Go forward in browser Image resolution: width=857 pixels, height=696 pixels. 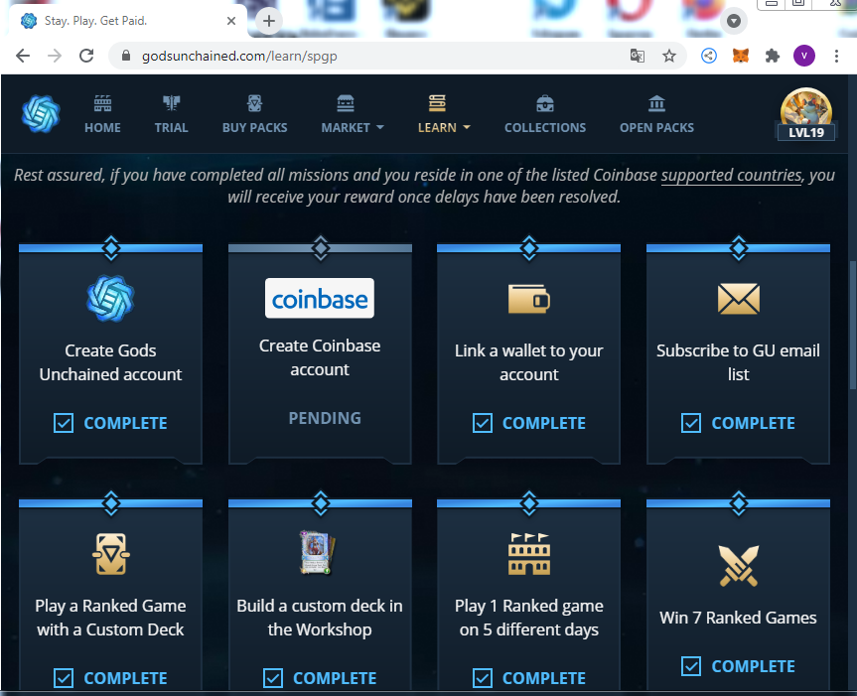coord(54,56)
